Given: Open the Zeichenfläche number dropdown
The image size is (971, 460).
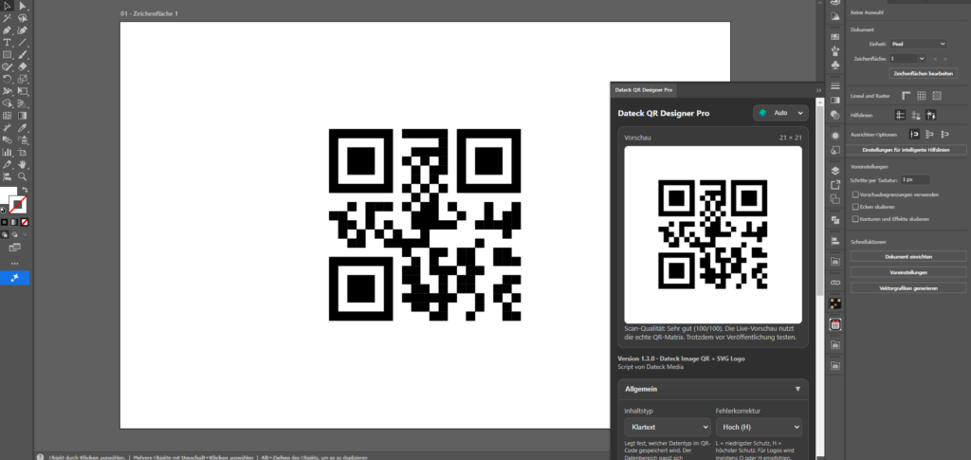Looking at the screenshot, I should [922, 59].
